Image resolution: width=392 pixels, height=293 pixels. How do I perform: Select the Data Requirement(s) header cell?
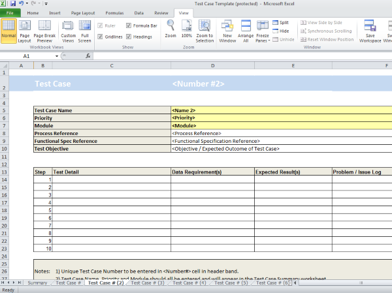click(212, 172)
